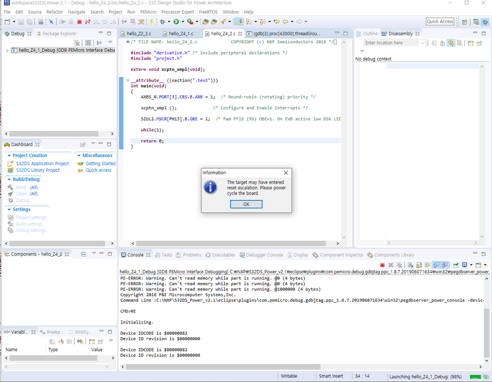The height and width of the screenshot is (382, 492).
Task: Open the Open Console dropdown arrow
Action: (485, 265)
